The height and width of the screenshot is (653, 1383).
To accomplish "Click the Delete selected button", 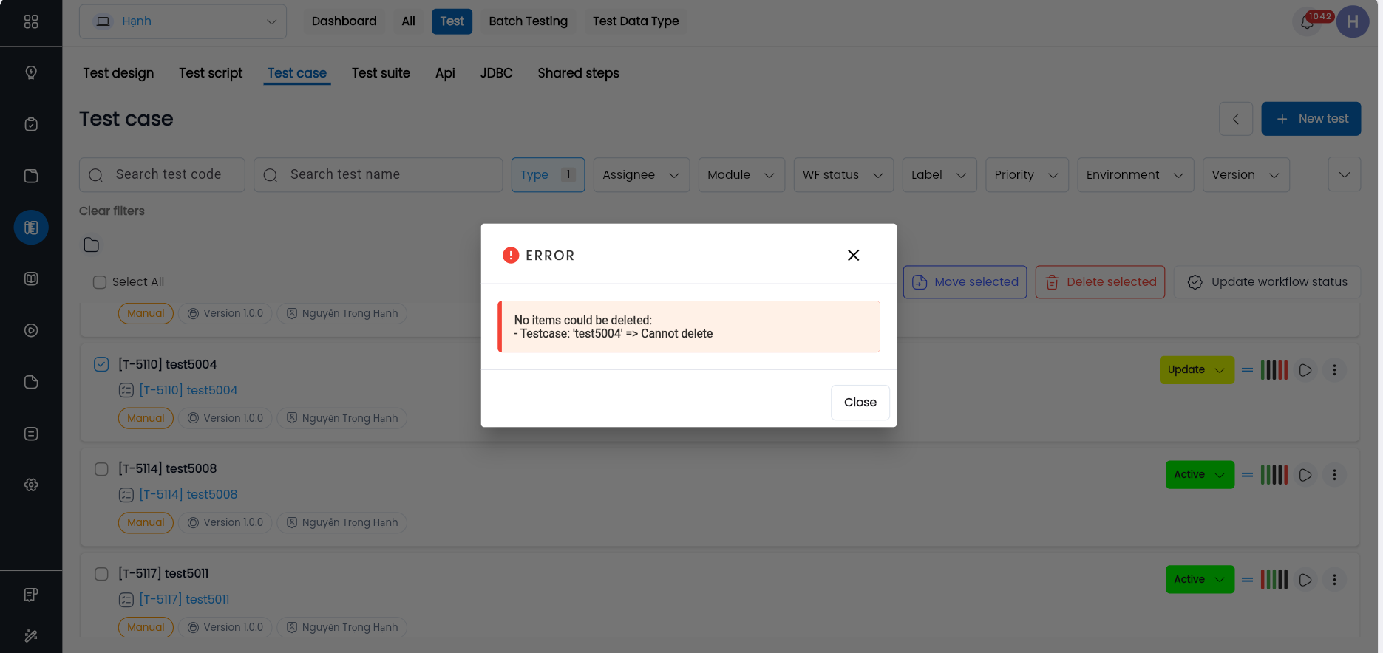I will pyautogui.click(x=1100, y=282).
